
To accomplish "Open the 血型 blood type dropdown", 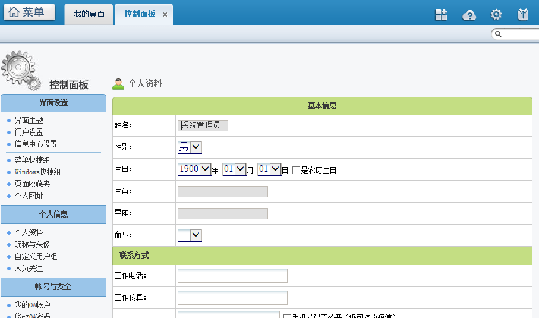I will pos(190,235).
